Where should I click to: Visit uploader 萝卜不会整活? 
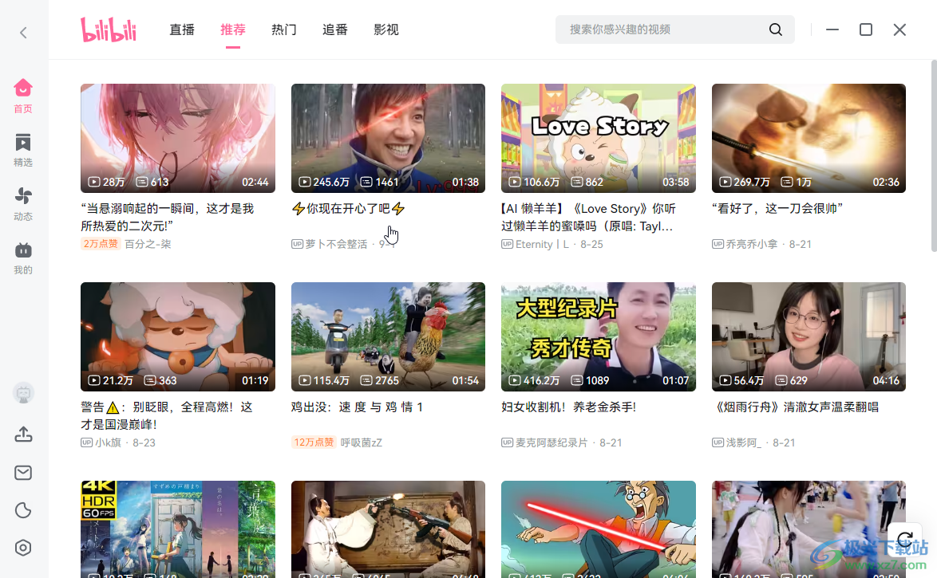337,244
